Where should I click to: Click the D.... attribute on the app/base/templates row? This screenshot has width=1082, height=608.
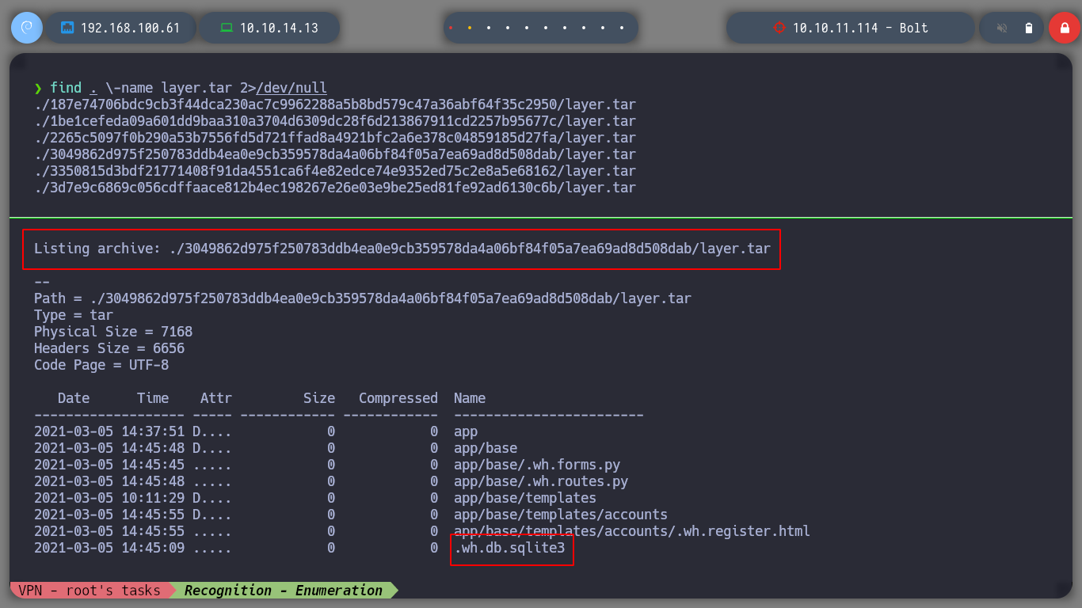pos(212,498)
